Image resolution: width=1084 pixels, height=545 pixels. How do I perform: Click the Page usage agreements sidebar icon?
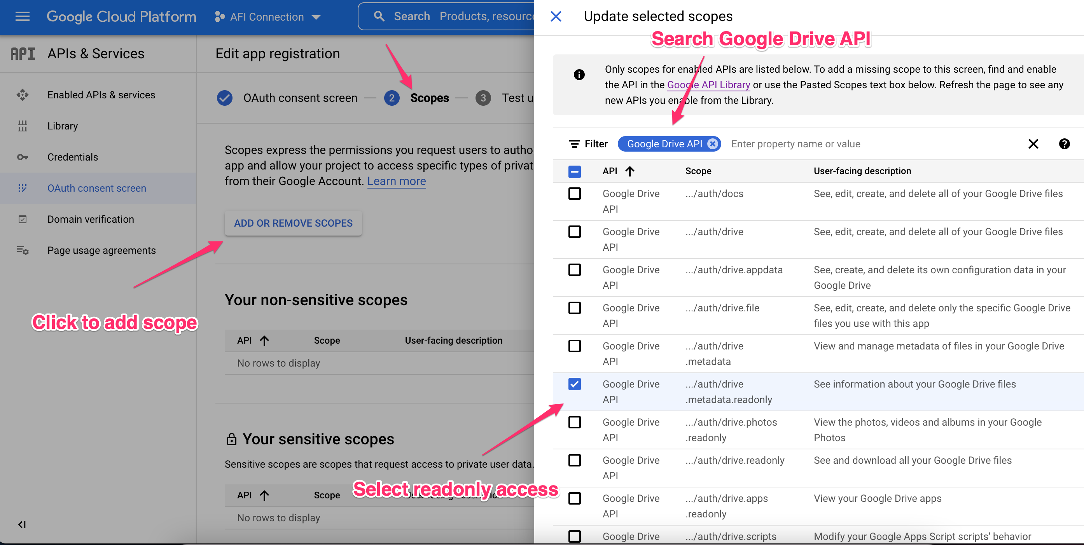(x=22, y=250)
